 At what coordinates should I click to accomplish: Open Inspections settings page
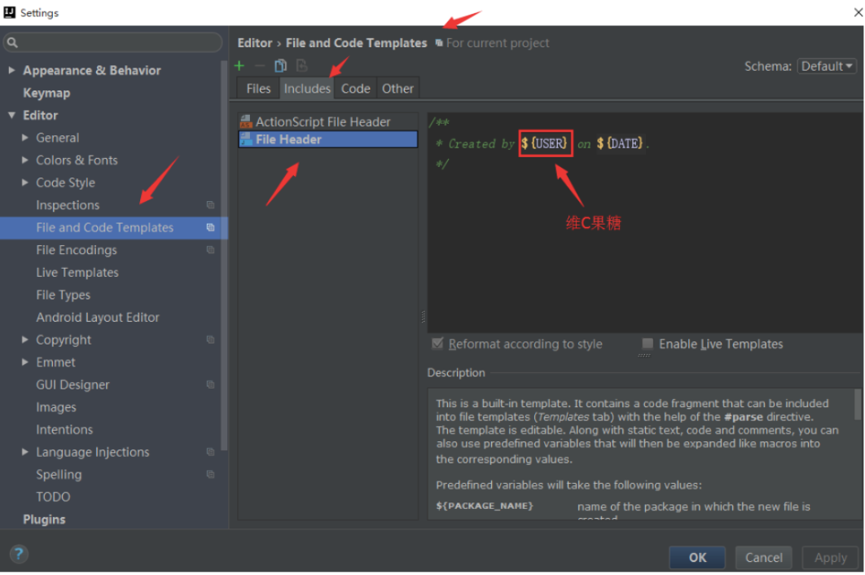(x=68, y=204)
